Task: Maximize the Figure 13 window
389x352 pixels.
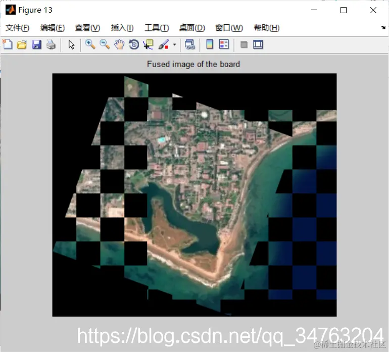Action: point(344,10)
